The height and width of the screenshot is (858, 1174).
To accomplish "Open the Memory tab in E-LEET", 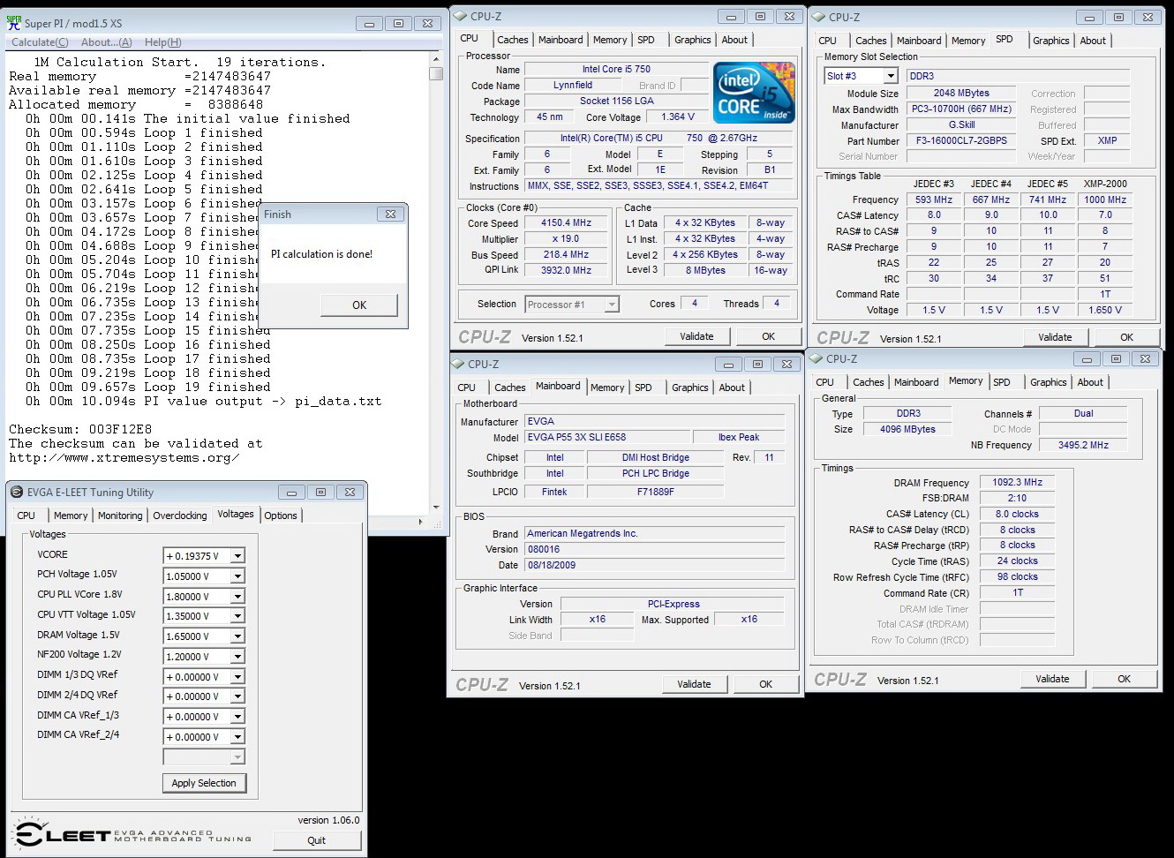I will point(71,516).
